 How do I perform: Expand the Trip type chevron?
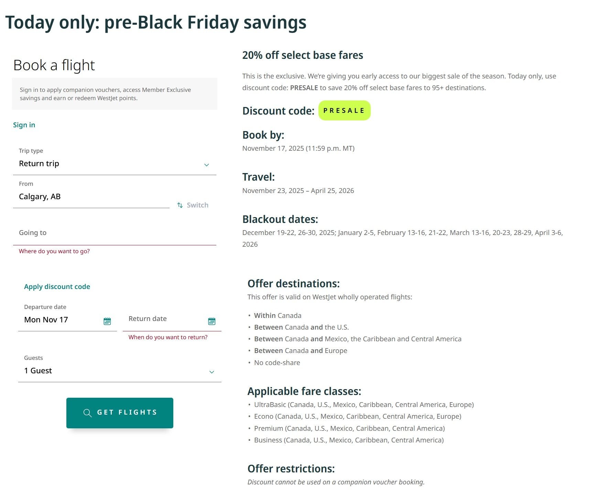coord(206,165)
